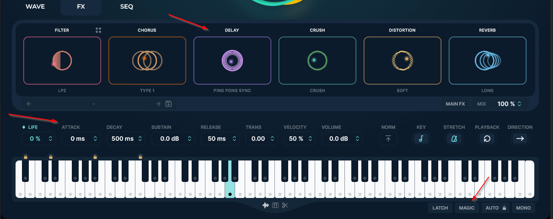
Task: Click the LIFE label with bolt icon
Action: 31,127
